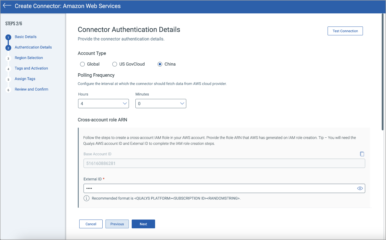Click the Cancel button
386x240 pixels.
click(x=91, y=224)
